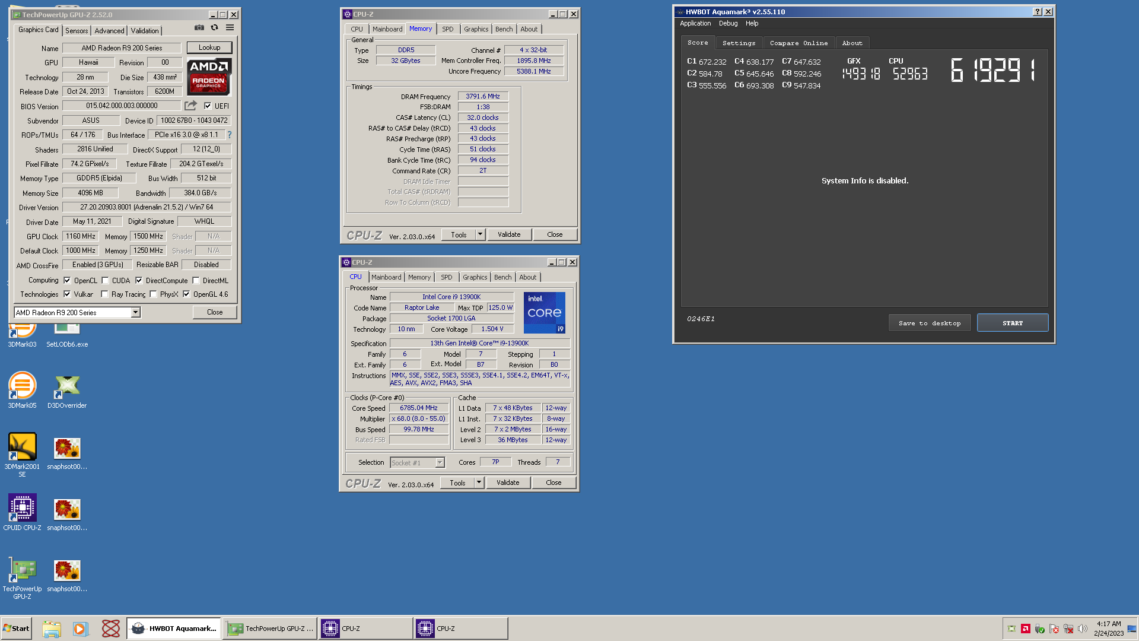Viewport: 1139px width, 641px height.
Task: Click the red AMD tray icon
Action: coord(1025,629)
